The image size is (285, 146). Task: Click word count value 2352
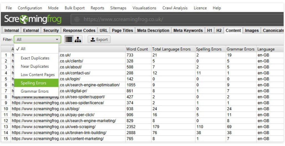pos(131,127)
